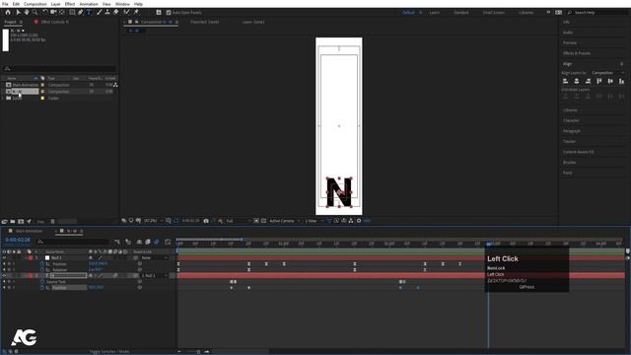Open Align Layers to Composition dropdown
The width and height of the screenshot is (631, 355).
[x=608, y=73]
